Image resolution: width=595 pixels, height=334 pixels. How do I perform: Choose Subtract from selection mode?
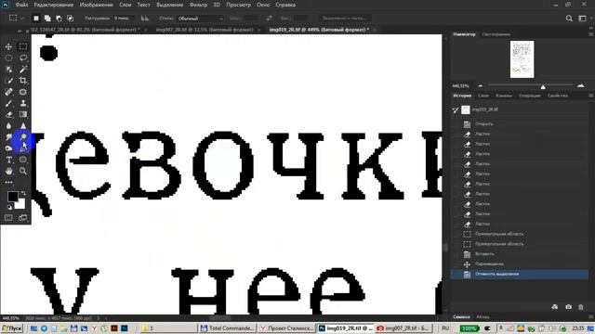(59, 19)
